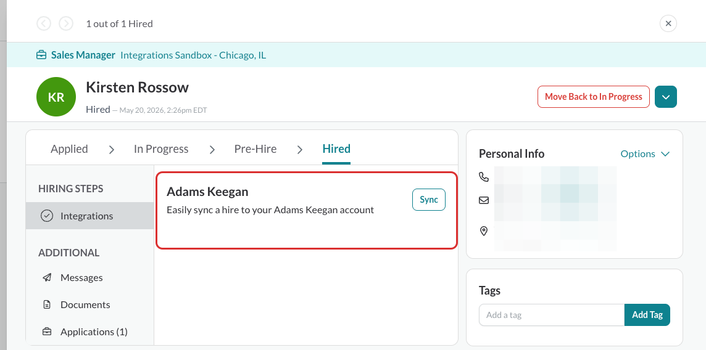Select Integrations hiring step
The width and height of the screenshot is (706, 350).
pyautogui.click(x=90, y=216)
